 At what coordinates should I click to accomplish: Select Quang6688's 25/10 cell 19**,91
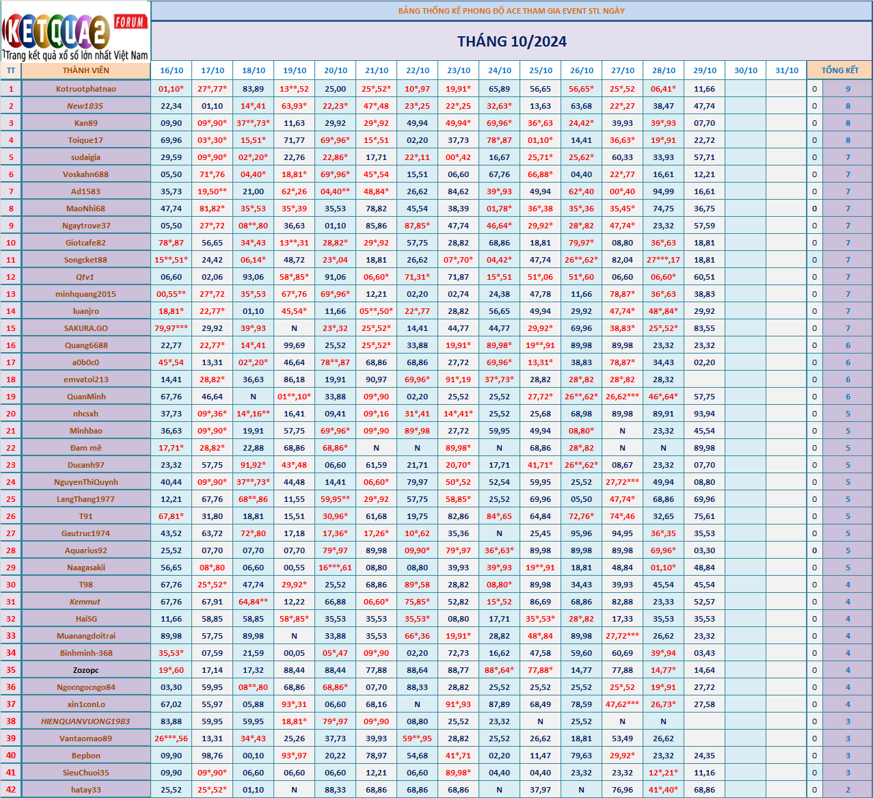click(x=541, y=345)
